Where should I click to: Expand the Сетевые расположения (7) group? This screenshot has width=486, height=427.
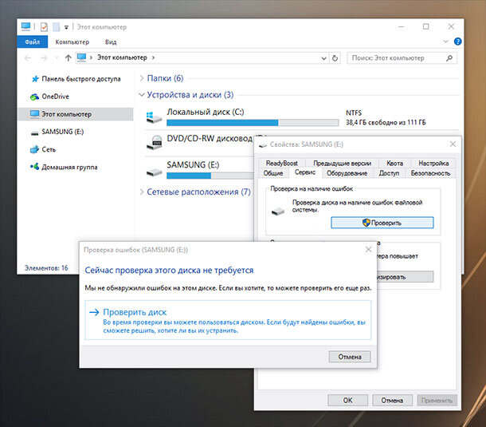coord(142,192)
